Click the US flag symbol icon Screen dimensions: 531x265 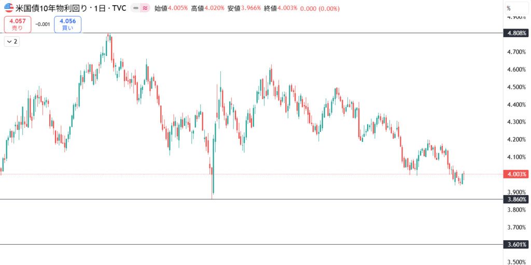pyautogui.click(x=9, y=8)
